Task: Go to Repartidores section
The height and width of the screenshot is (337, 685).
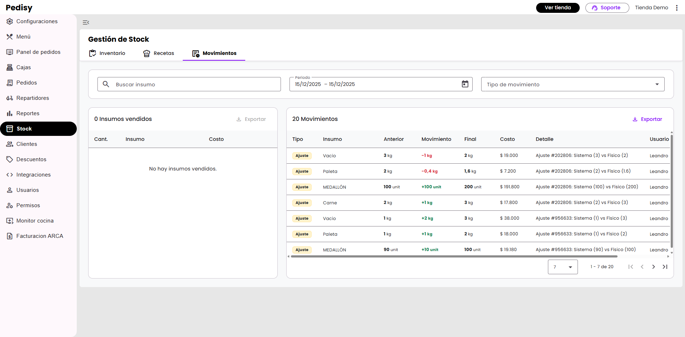Action: click(x=32, y=98)
